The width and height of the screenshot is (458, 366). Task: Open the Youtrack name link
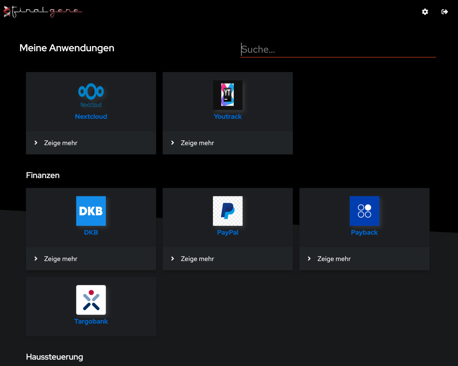228,116
